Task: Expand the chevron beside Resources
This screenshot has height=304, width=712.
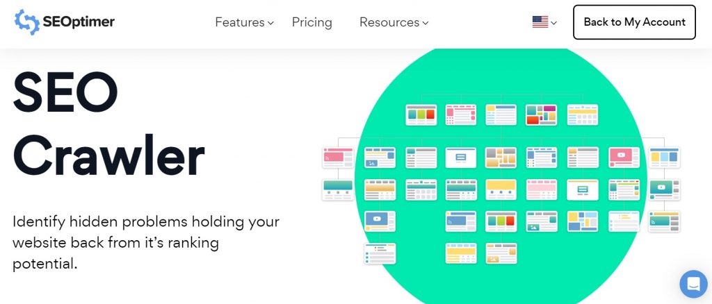Action: pyautogui.click(x=426, y=24)
